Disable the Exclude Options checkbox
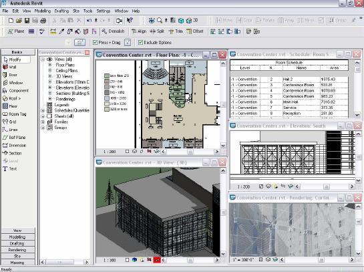Screen dimensions: 364x272 tap(140, 43)
